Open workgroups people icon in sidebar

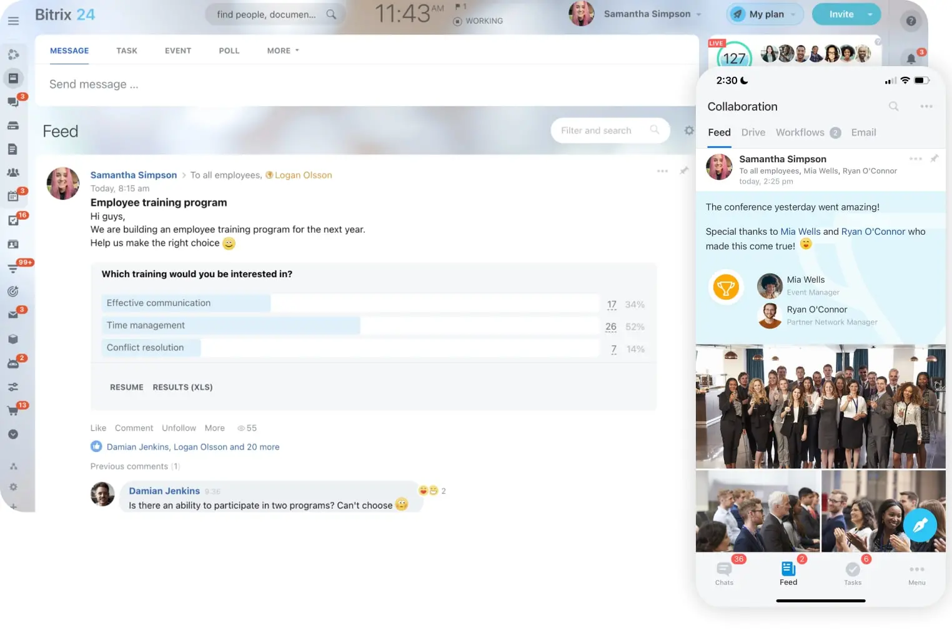[13, 172]
